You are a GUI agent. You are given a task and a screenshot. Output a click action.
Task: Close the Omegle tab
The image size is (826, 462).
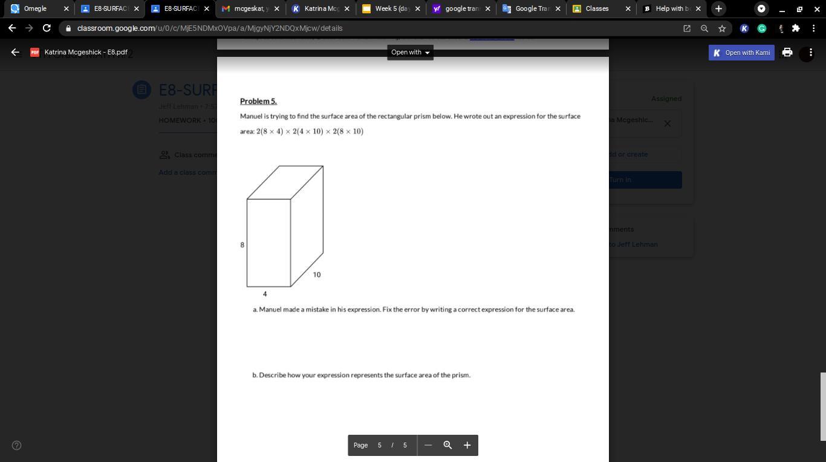(66, 8)
